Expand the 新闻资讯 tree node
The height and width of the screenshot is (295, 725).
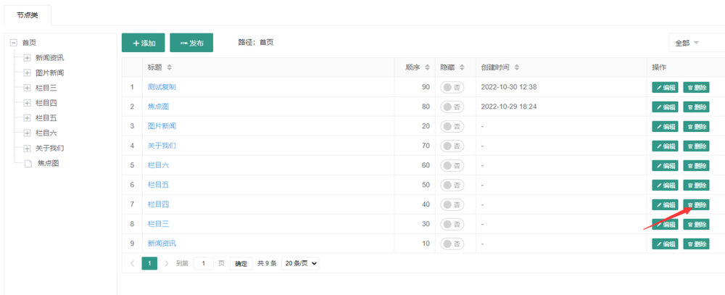[x=27, y=58]
